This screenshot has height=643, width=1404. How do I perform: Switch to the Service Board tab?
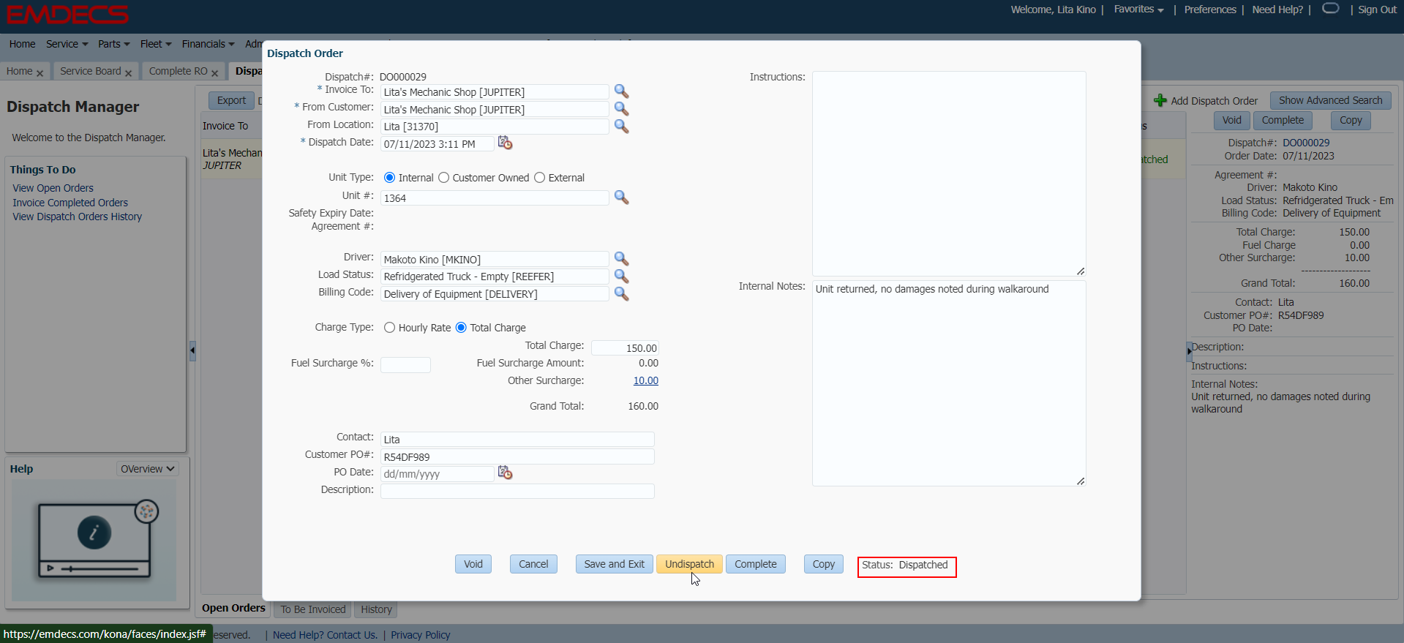pos(90,71)
